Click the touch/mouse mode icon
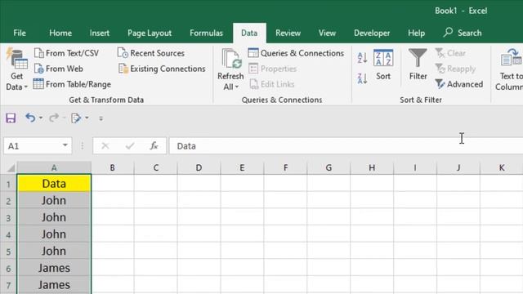 pos(76,118)
